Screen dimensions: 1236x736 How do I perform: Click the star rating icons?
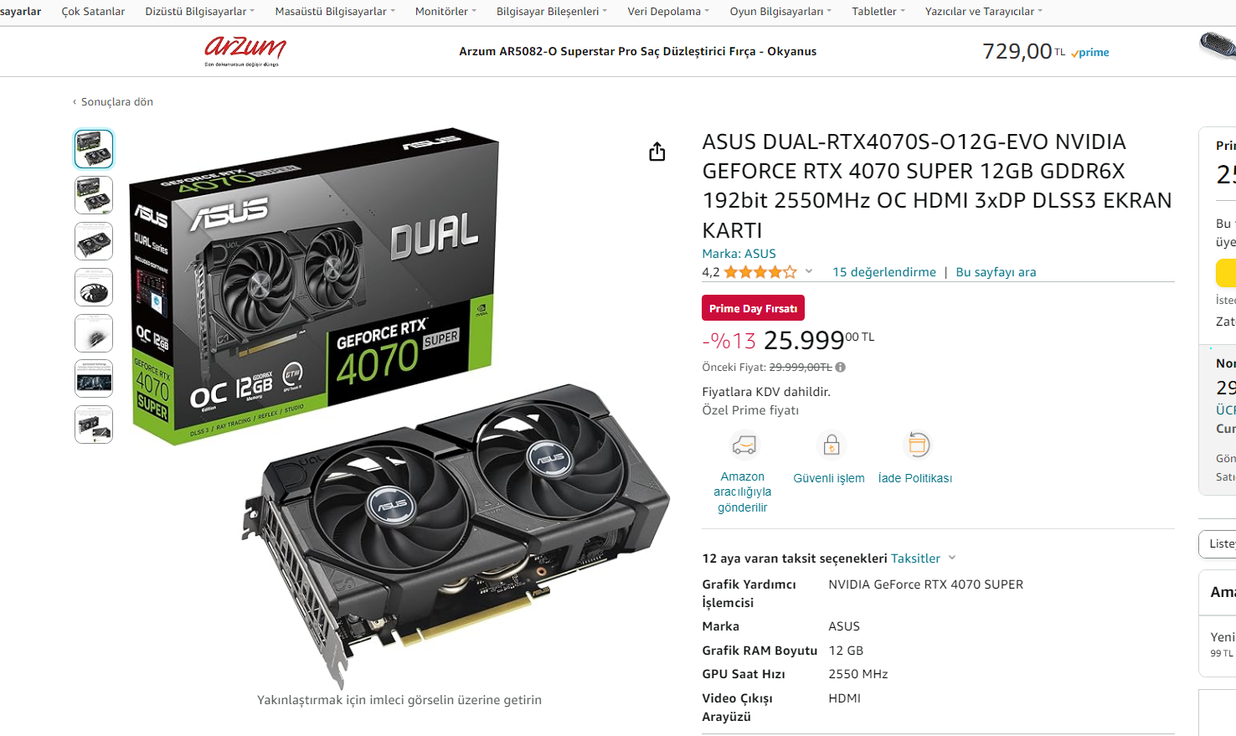[x=760, y=272]
